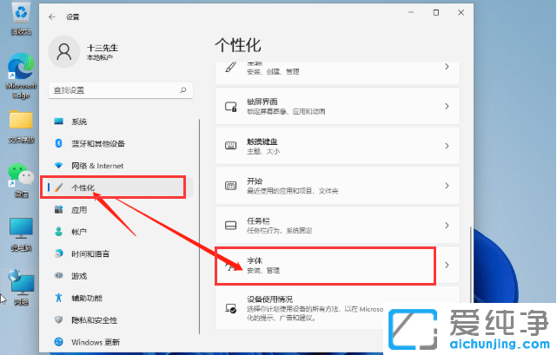The image size is (557, 355).
Task: Select 应用 in the sidebar
Action: click(x=121, y=209)
